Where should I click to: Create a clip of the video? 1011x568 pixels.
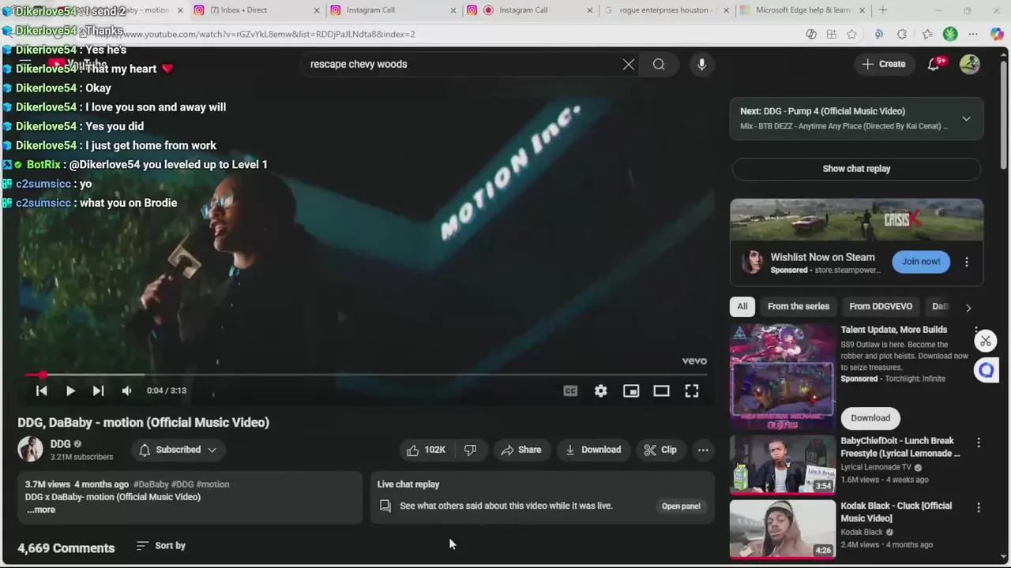click(660, 450)
